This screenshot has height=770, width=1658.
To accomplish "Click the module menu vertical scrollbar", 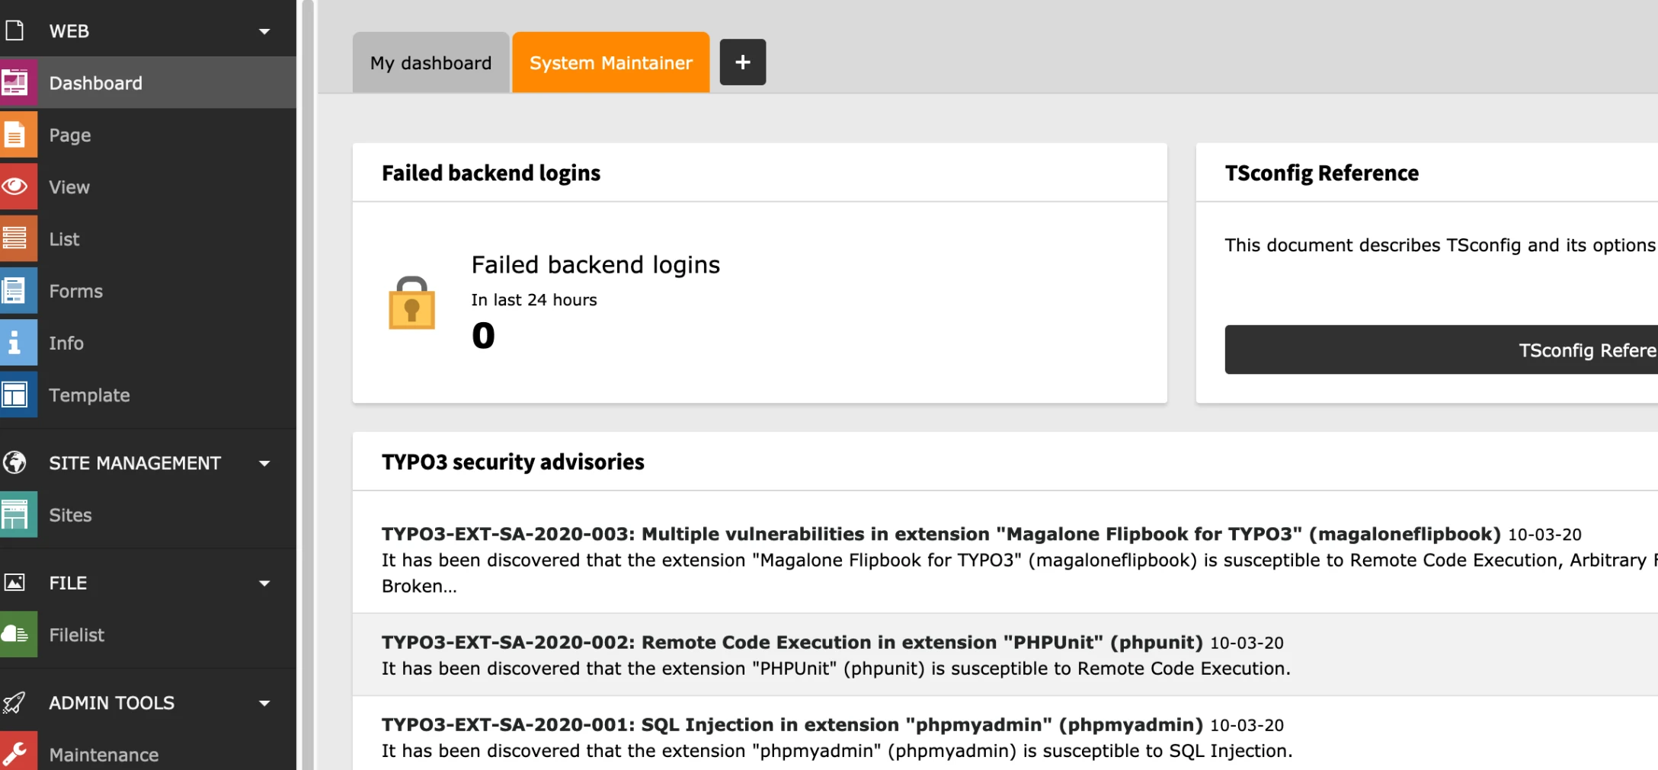I will pyautogui.click(x=308, y=385).
